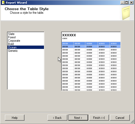Complete the wizard using Finish
This screenshot has width=135, height=124.
[x=99, y=118]
